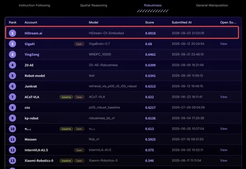The height and width of the screenshot is (169, 246).
Task: Click the rank 10 badge icon
Action: tap(12, 129)
